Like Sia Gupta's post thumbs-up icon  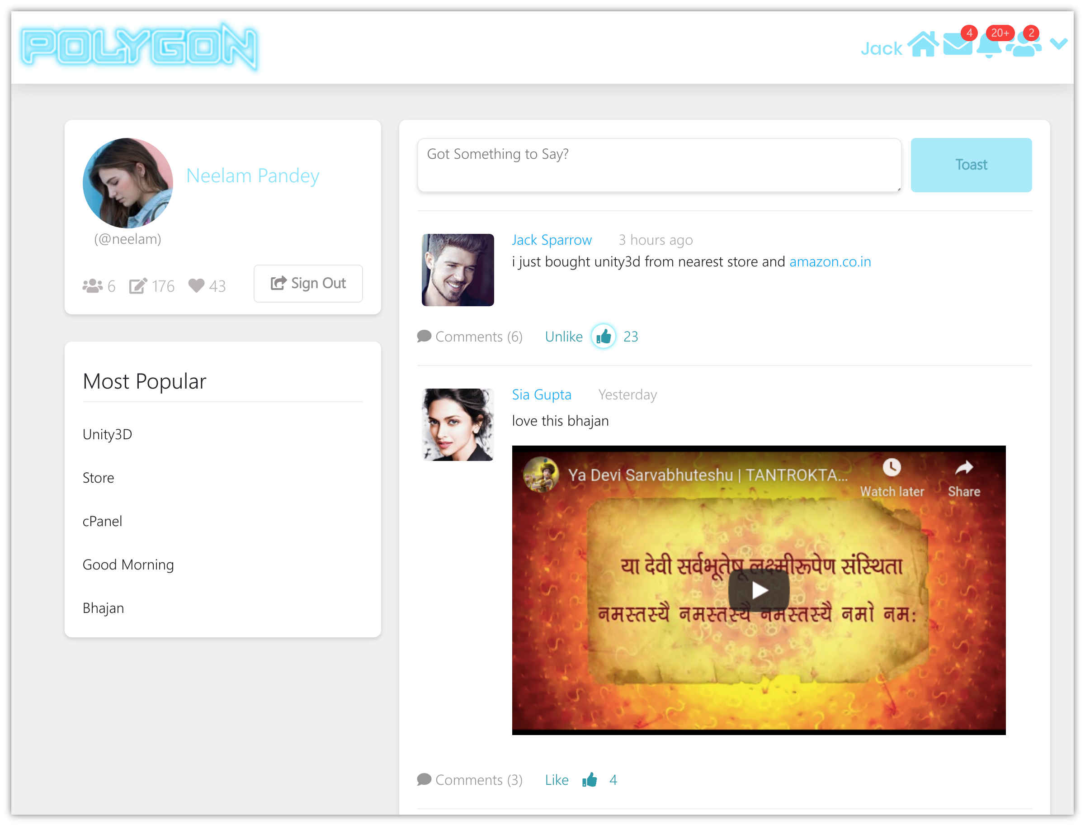(590, 780)
